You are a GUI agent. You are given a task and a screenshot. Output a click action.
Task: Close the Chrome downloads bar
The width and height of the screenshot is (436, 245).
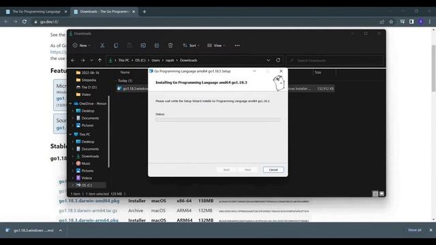[431, 230]
